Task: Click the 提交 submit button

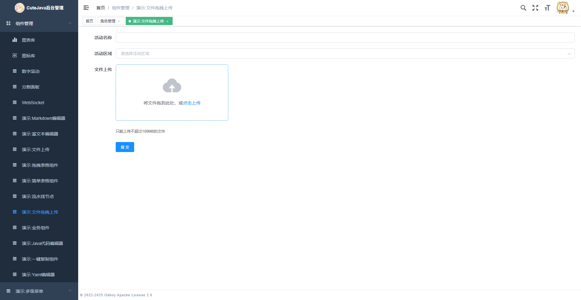Action: tap(125, 147)
